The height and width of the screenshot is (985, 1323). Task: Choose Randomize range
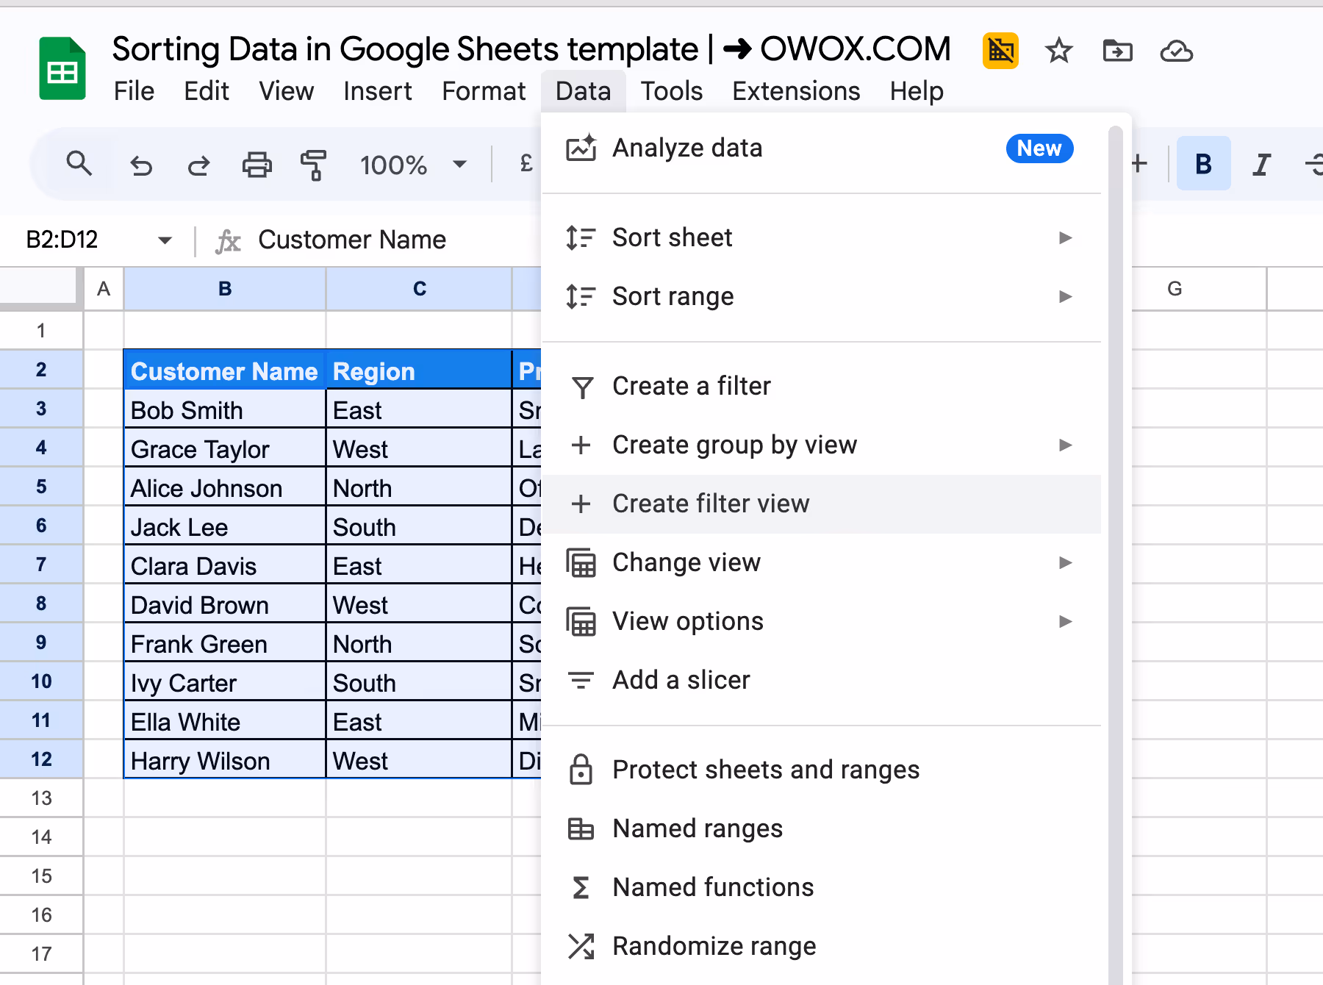click(x=714, y=945)
